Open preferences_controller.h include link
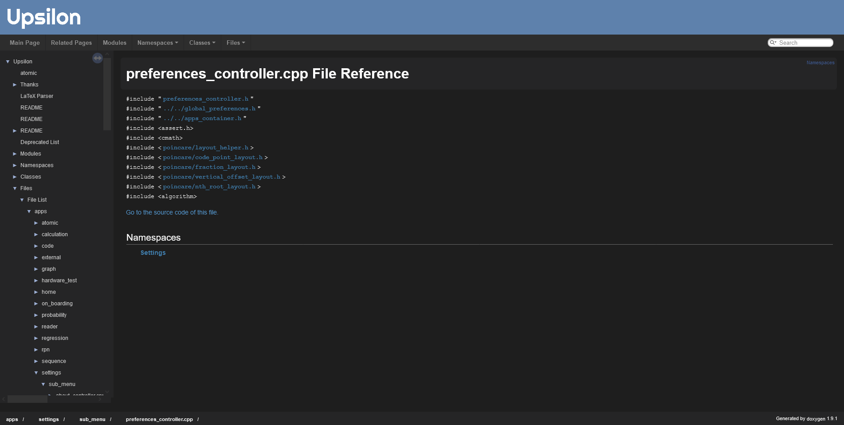 pyautogui.click(x=205, y=99)
